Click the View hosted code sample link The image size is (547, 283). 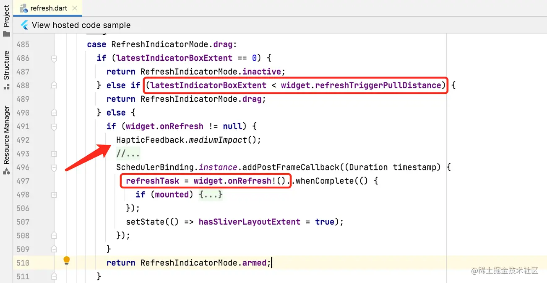(x=80, y=25)
